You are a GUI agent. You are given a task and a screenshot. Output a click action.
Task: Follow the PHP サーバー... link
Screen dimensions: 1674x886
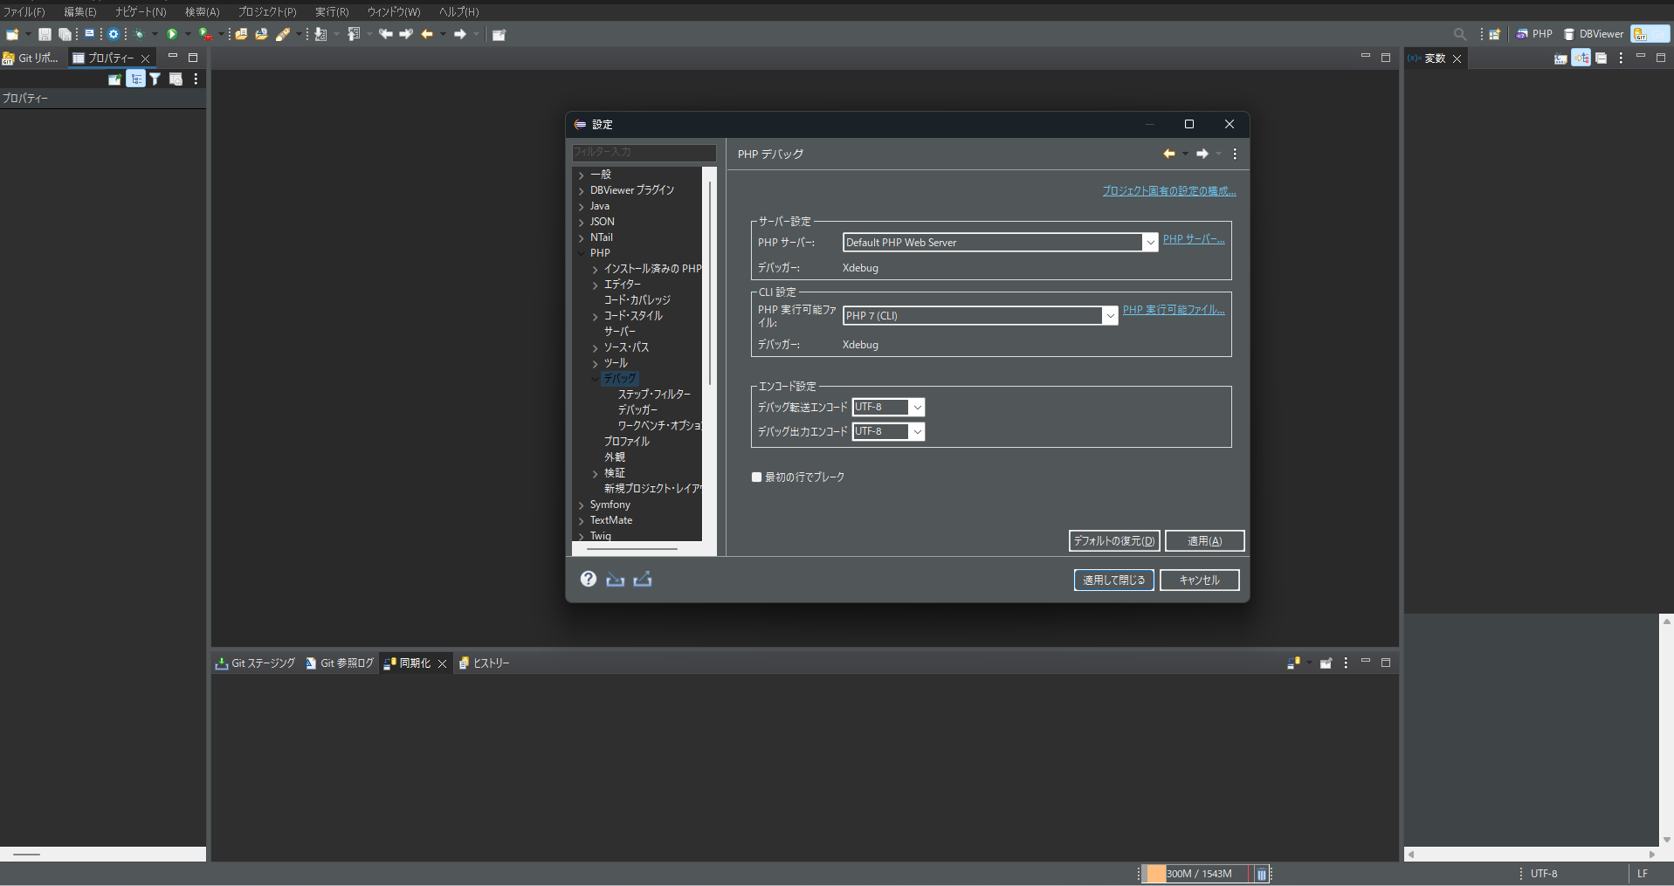click(x=1193, y=238)
